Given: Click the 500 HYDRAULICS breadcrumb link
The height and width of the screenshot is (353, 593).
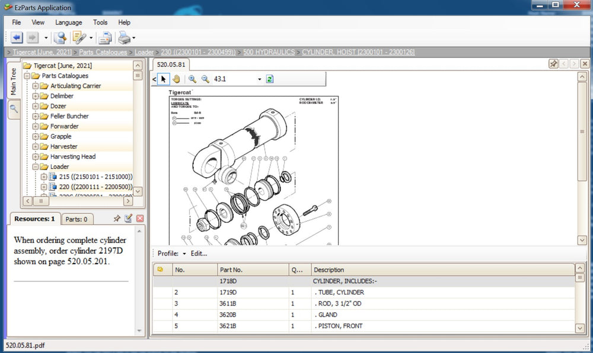Looking at the screenshot, I should point(269,52).
